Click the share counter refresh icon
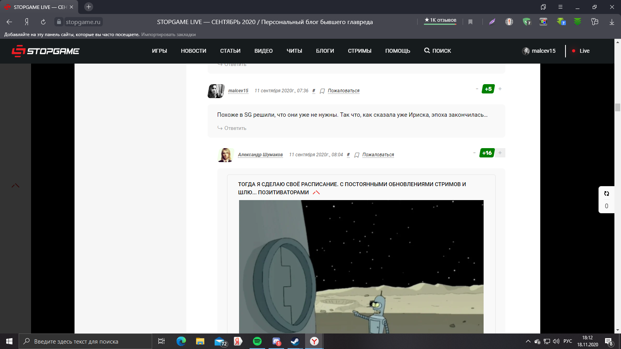Screen dimensions: 621x349 (x=607, y=194)
